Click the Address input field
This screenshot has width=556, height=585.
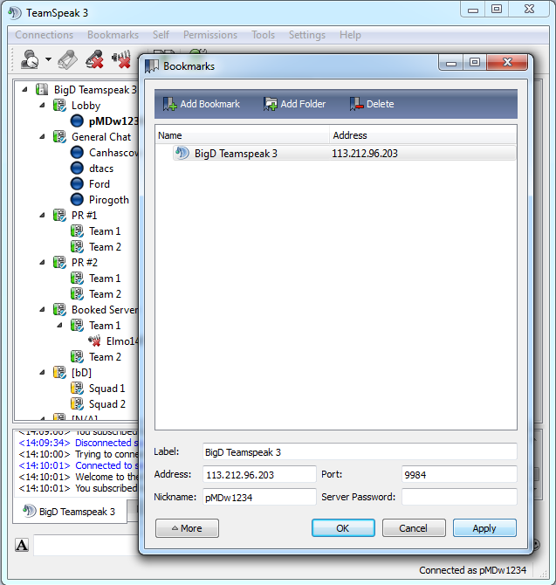(259, 474)
